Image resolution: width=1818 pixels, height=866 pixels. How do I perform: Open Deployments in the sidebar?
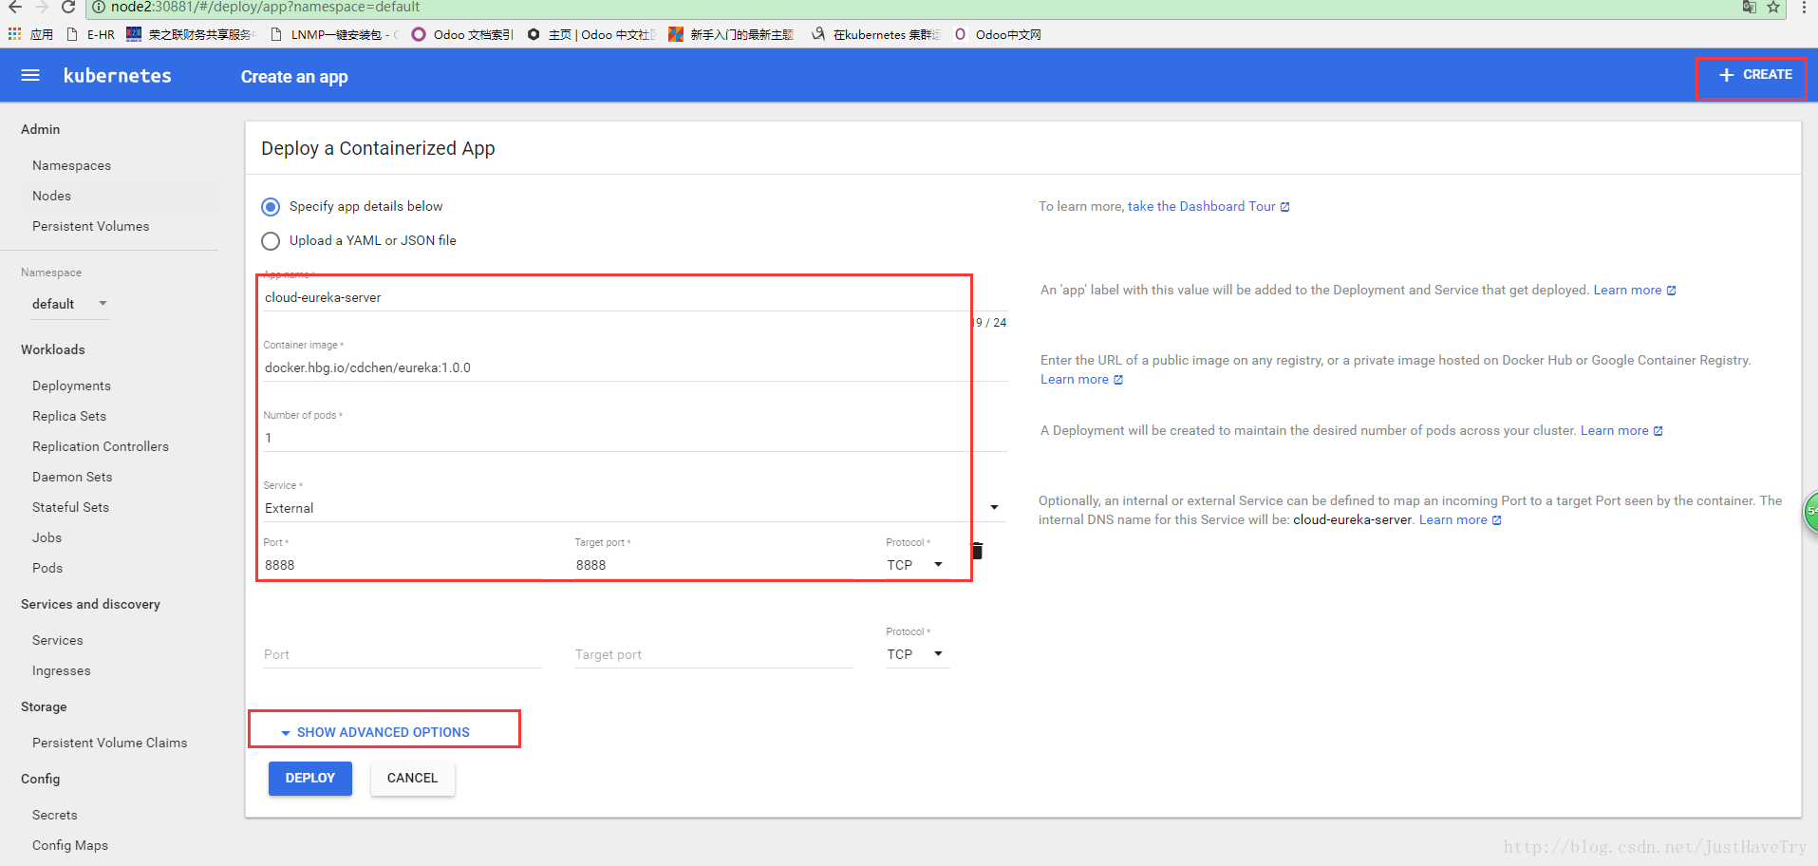[71, 386]
